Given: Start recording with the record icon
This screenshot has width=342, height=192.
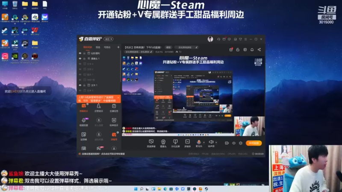Looking at the screenshot, I should click(227, 143).
